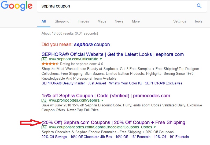
Task: Expand dropdown arrow next to couponsncodes.com URL
Action: click(x=155, y=127)
